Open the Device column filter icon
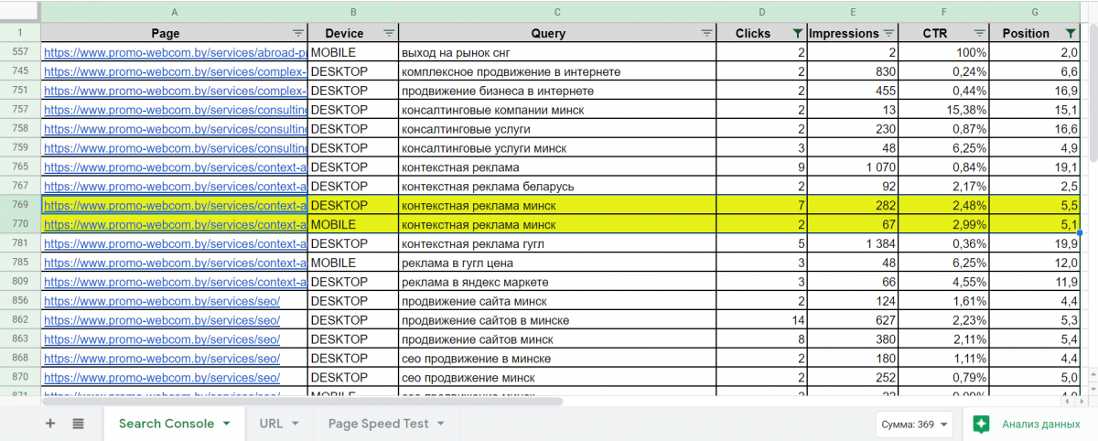 (x=389, y=33)
